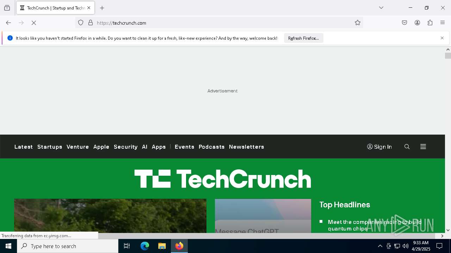Open Windows Start menu
Screen dimensions: 451x253
coord(8,246)
